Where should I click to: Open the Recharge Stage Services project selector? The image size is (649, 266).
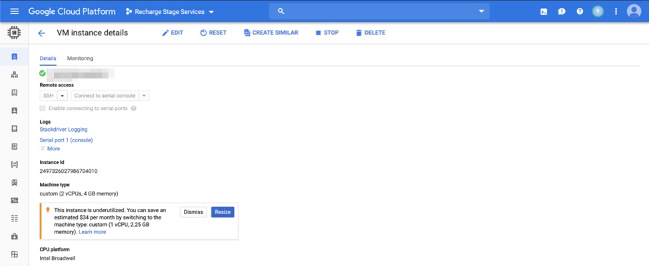pyautogui.click(x=170, y=12)
